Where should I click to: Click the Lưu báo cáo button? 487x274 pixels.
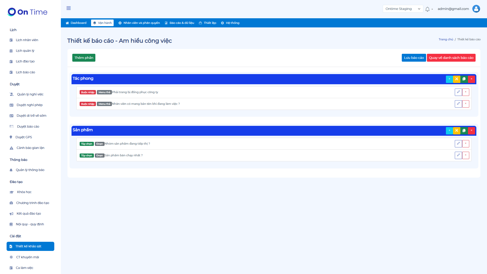(x=414, y=58)
